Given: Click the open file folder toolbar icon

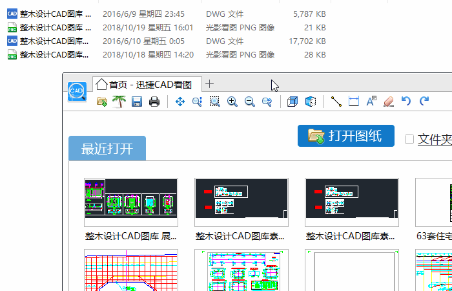Looking at the screenshot, I should [x=102, y=102].
